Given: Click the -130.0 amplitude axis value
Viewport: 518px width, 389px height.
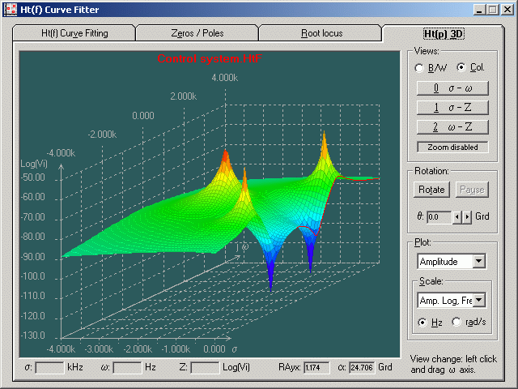Looking at the screenshot, I should [x=32, y=336].
